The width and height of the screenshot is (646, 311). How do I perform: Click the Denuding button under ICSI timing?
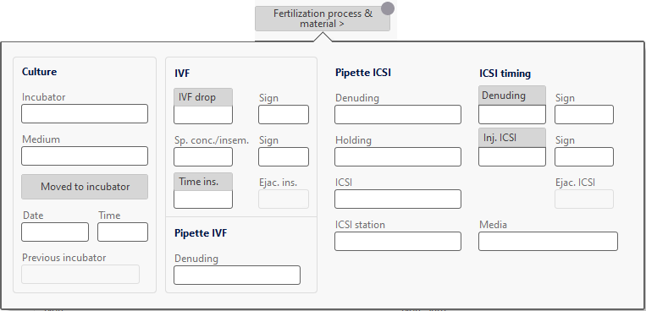[512, 95]
